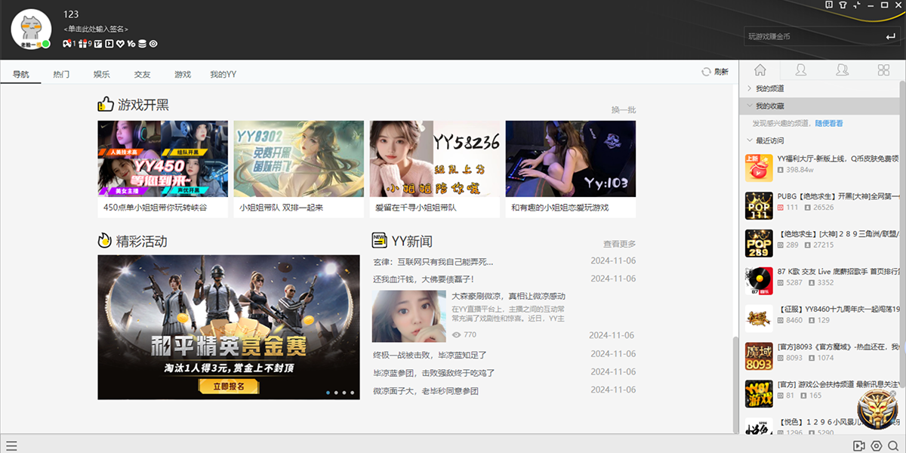Click the coins/wallet icon under the signature
The image size is (906, 453).
click(143, 44)
